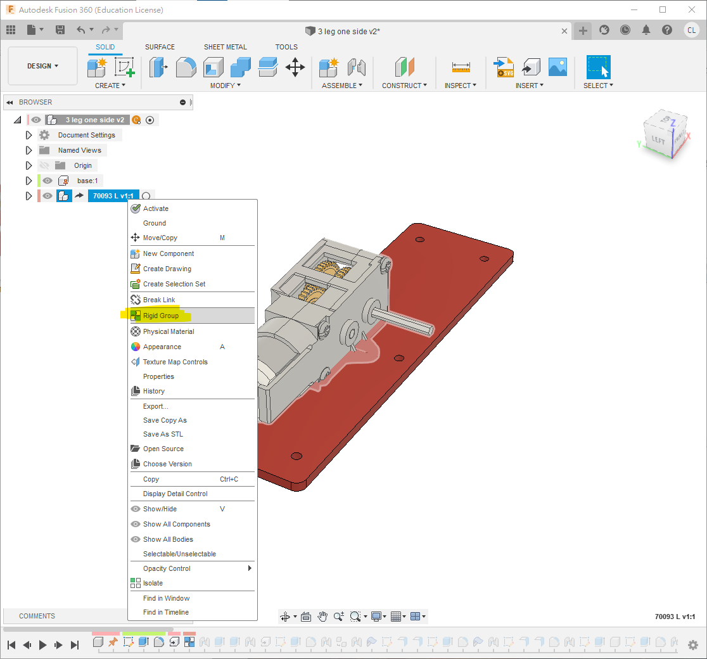Open the DESIGN workspace dropdown
This screenshot has height=659, width=707.
(42, 66)
